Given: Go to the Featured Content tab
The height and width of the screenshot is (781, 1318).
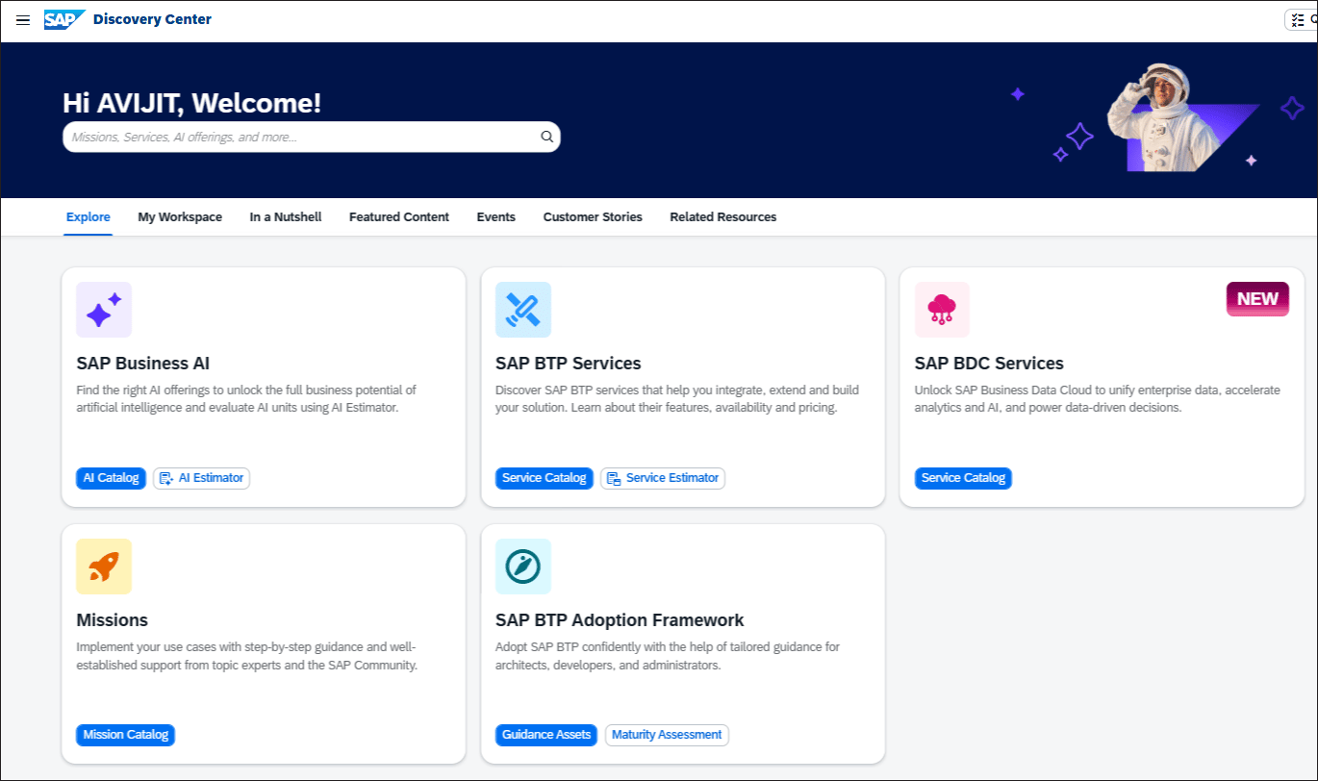Looking at the screenshot, I should (x=399, y=217).
